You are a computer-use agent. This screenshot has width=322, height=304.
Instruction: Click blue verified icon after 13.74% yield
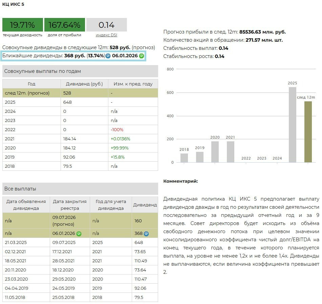(108, 56)
